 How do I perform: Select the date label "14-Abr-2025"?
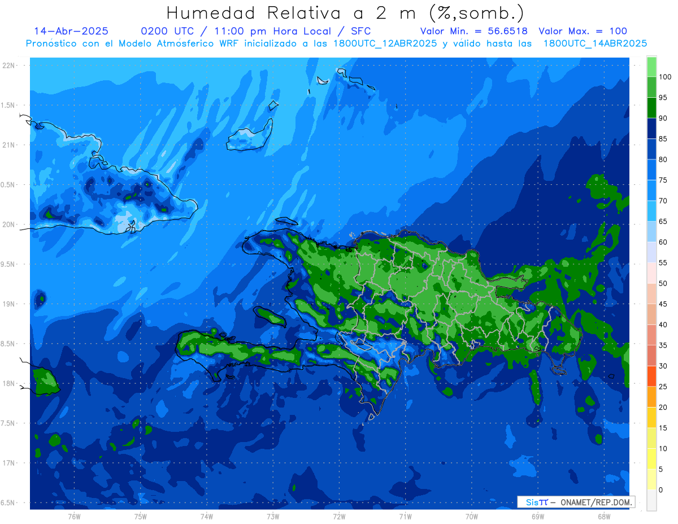(x=71, y=31)
